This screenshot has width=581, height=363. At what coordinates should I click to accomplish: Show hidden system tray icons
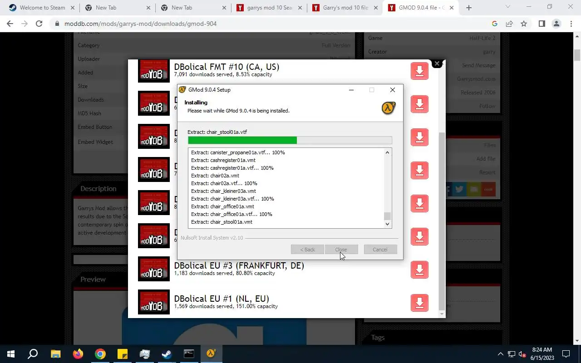(x=500, y=354)
